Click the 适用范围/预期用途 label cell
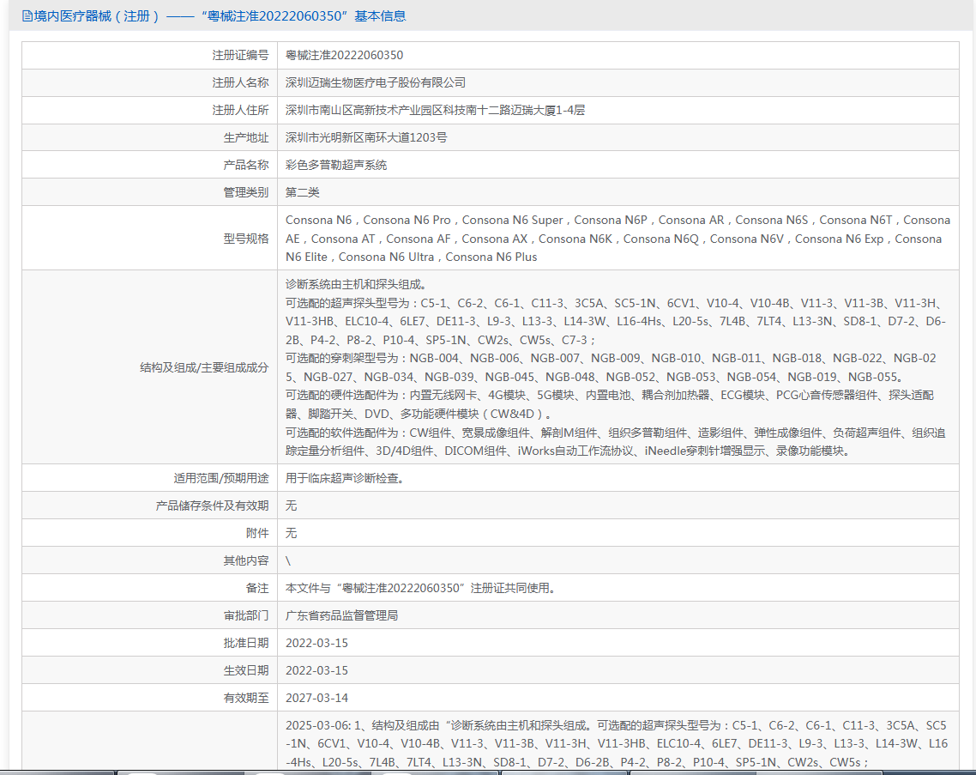Screen dimensions: 976x775 click(x=149, y=478)
